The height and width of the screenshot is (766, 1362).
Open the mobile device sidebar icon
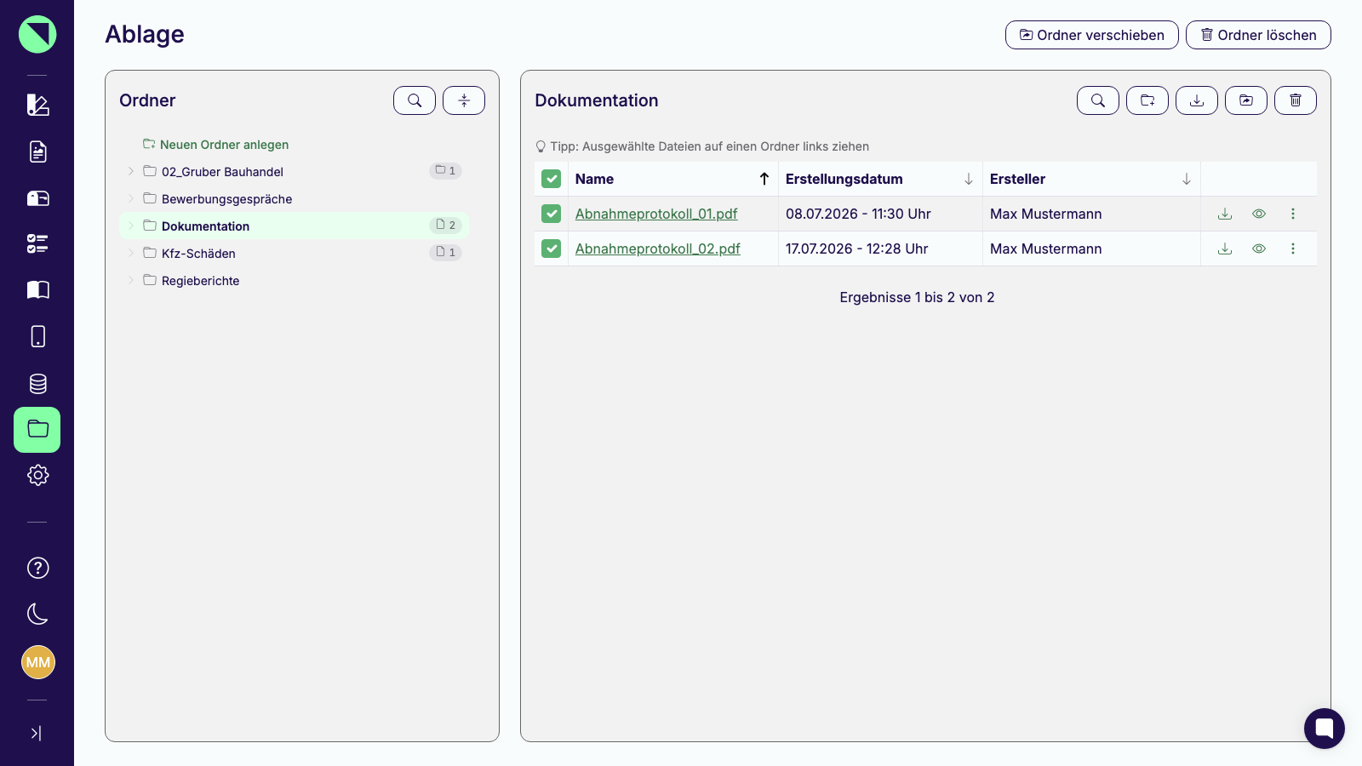click(37, 336)
